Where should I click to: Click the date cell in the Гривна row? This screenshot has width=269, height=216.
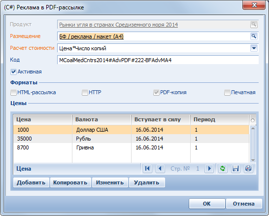pyautogui.click(x=161, y=147)
